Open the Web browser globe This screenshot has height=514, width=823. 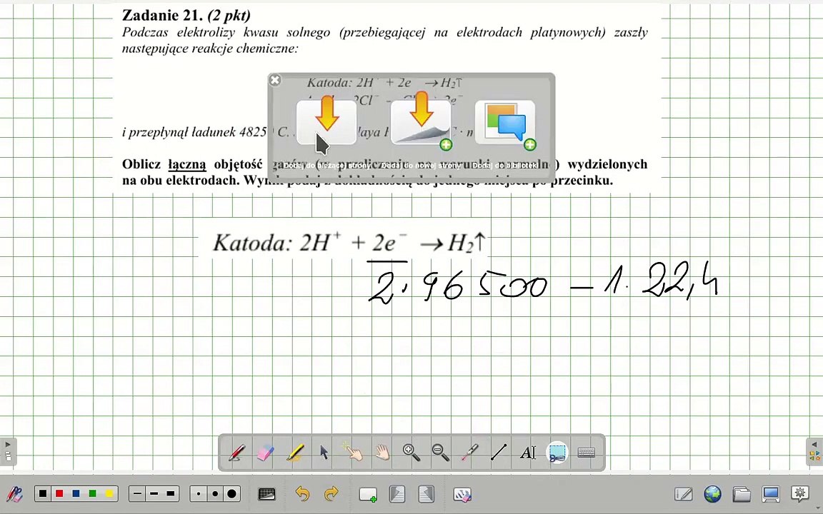tap(712, 493)
